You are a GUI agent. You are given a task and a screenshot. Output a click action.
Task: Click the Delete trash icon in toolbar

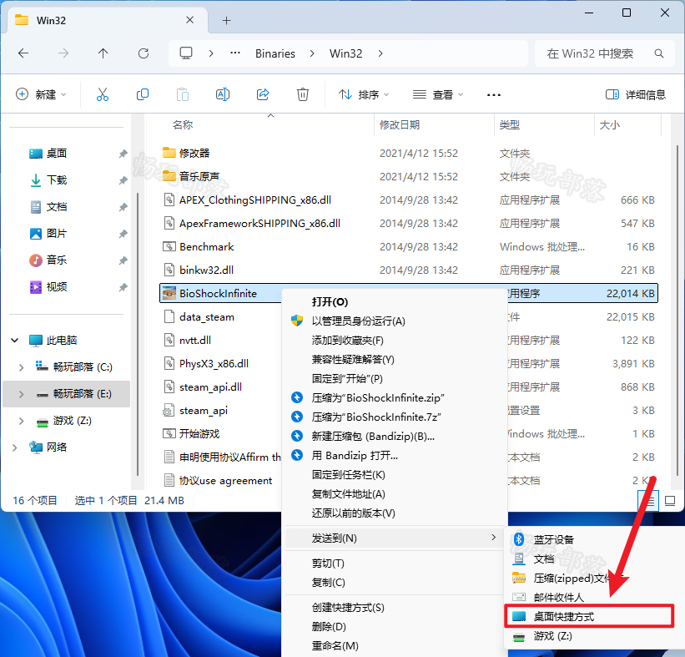303,94
